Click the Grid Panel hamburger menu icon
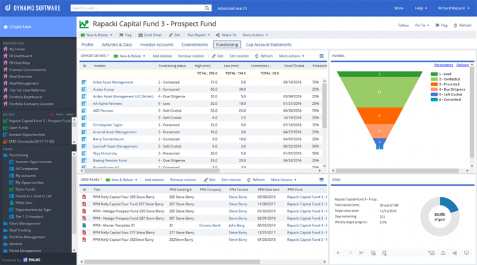 [x=322, y=180]
